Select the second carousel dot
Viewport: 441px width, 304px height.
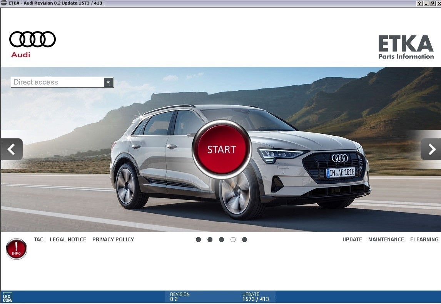pyautogui.click(x=210, y=240)
